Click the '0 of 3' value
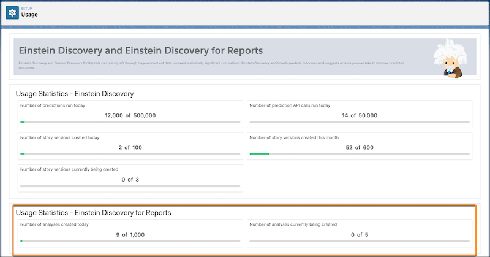The height and width of the screenshot is (257, 490). coord(130,180)
